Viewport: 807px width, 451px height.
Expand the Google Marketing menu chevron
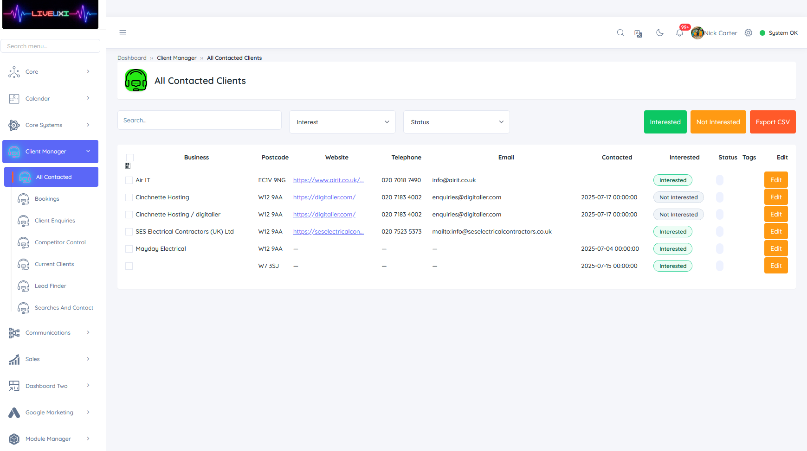pos(88,412)
